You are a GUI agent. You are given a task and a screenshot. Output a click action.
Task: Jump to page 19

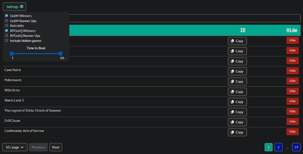coord(296,147)
